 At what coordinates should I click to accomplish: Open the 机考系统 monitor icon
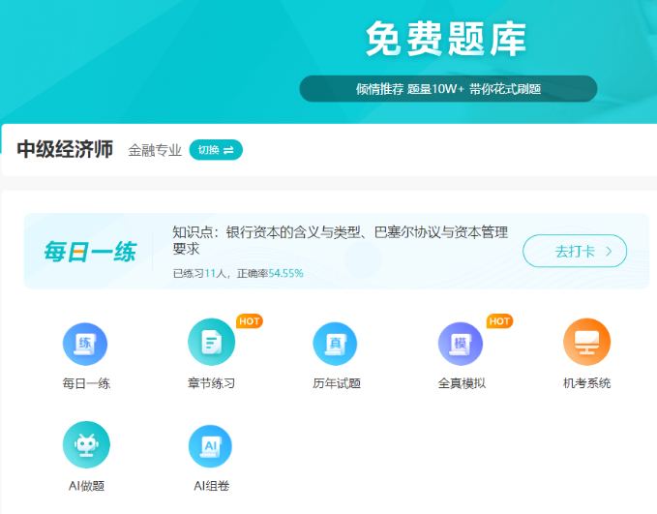pos(586,342)
